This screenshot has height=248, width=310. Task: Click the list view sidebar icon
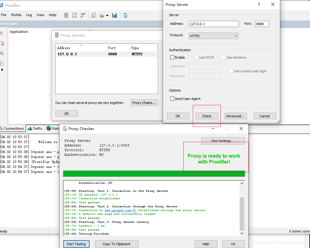tap(2, 63)
